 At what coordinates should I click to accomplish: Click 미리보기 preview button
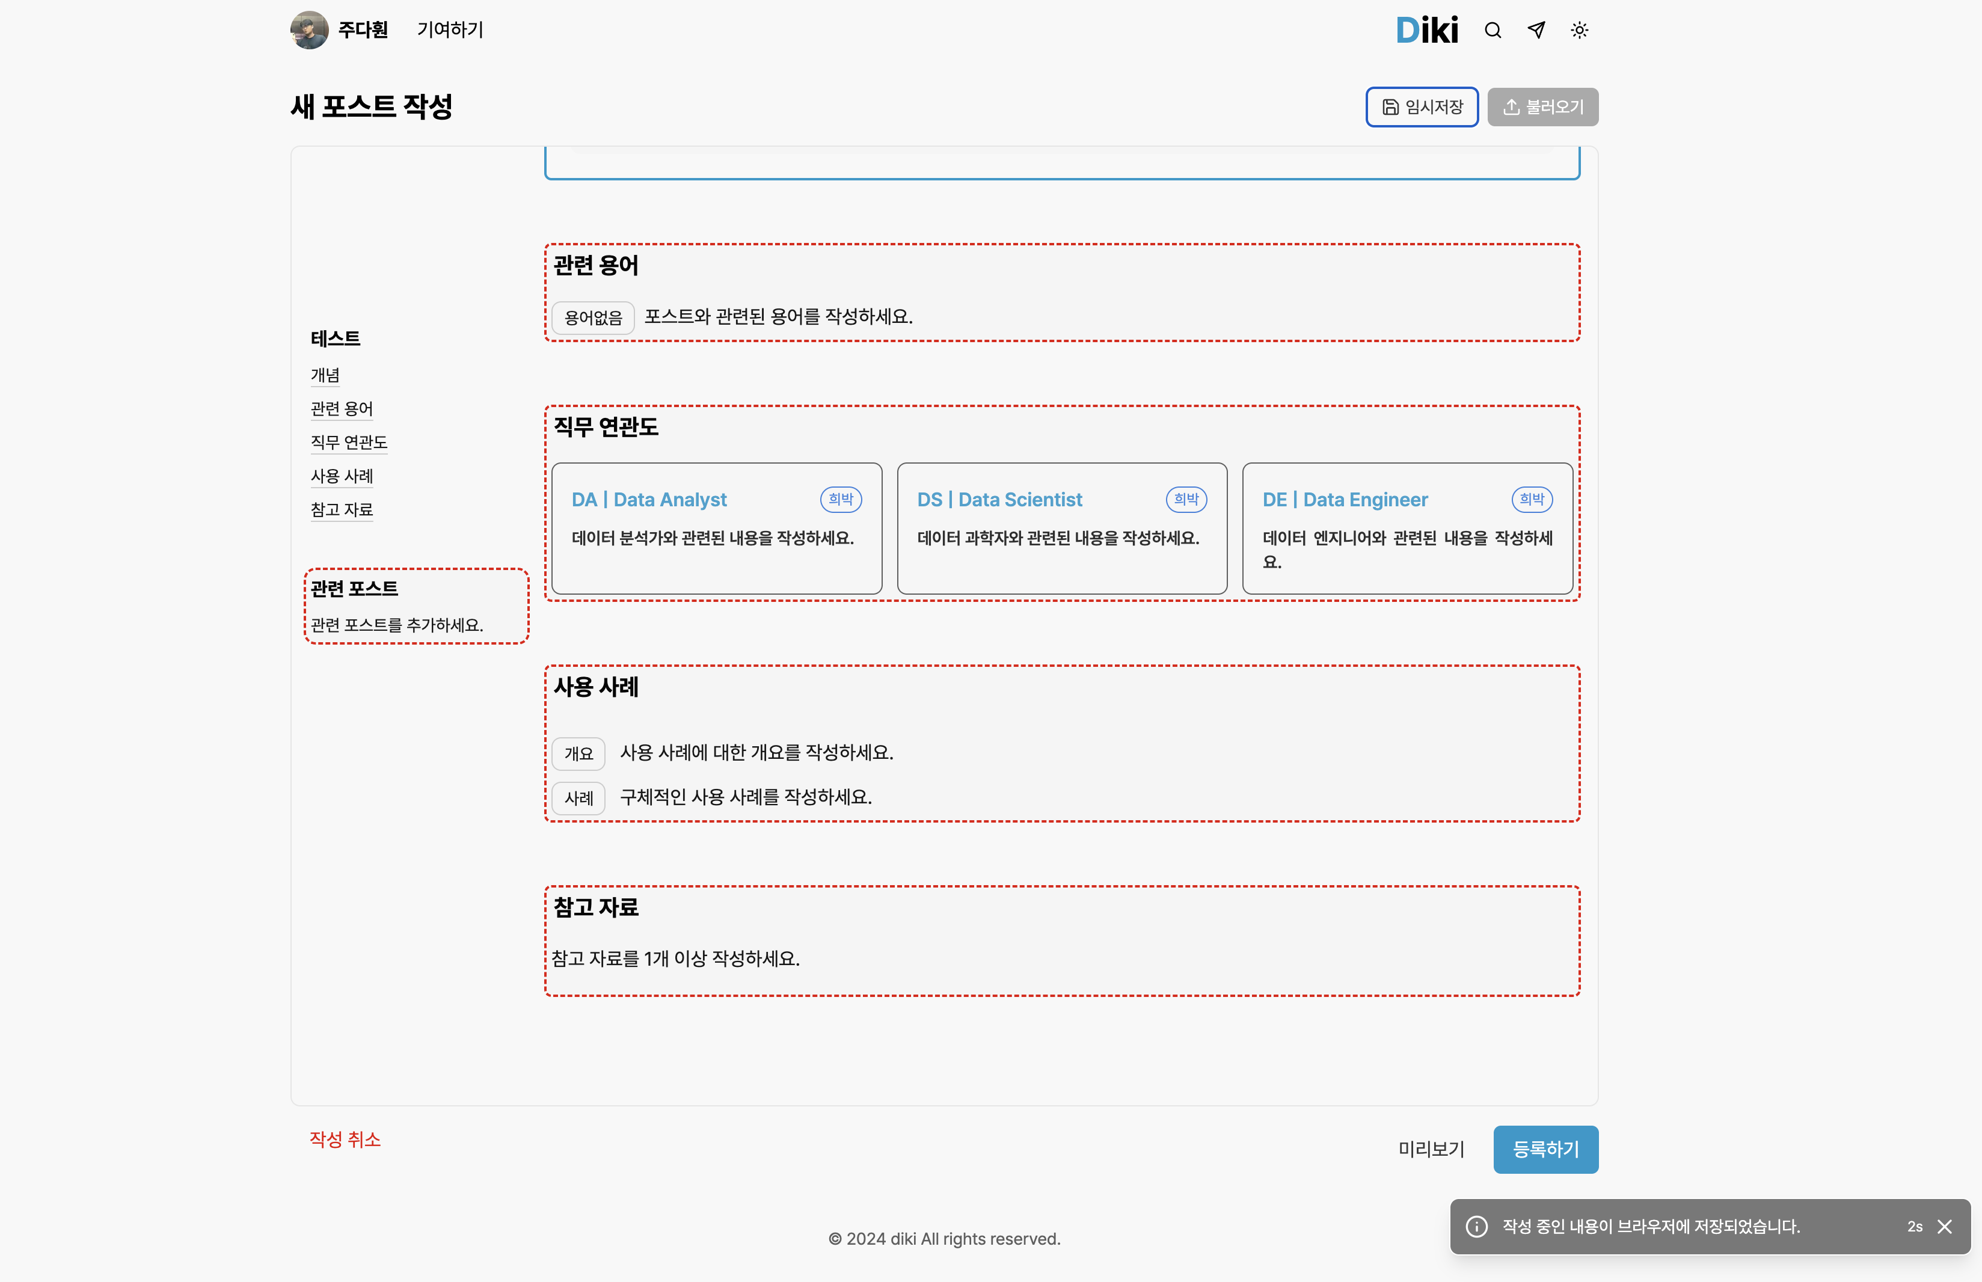point(1431,1149)
